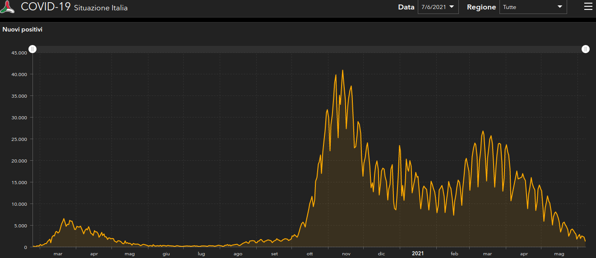The image size is (596, 258).
Task: Click the 'lug' month axis label
Action: (x=201, y=254)
